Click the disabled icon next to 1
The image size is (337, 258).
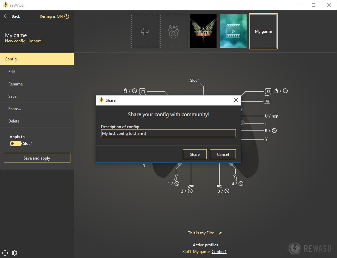(177, 184)
